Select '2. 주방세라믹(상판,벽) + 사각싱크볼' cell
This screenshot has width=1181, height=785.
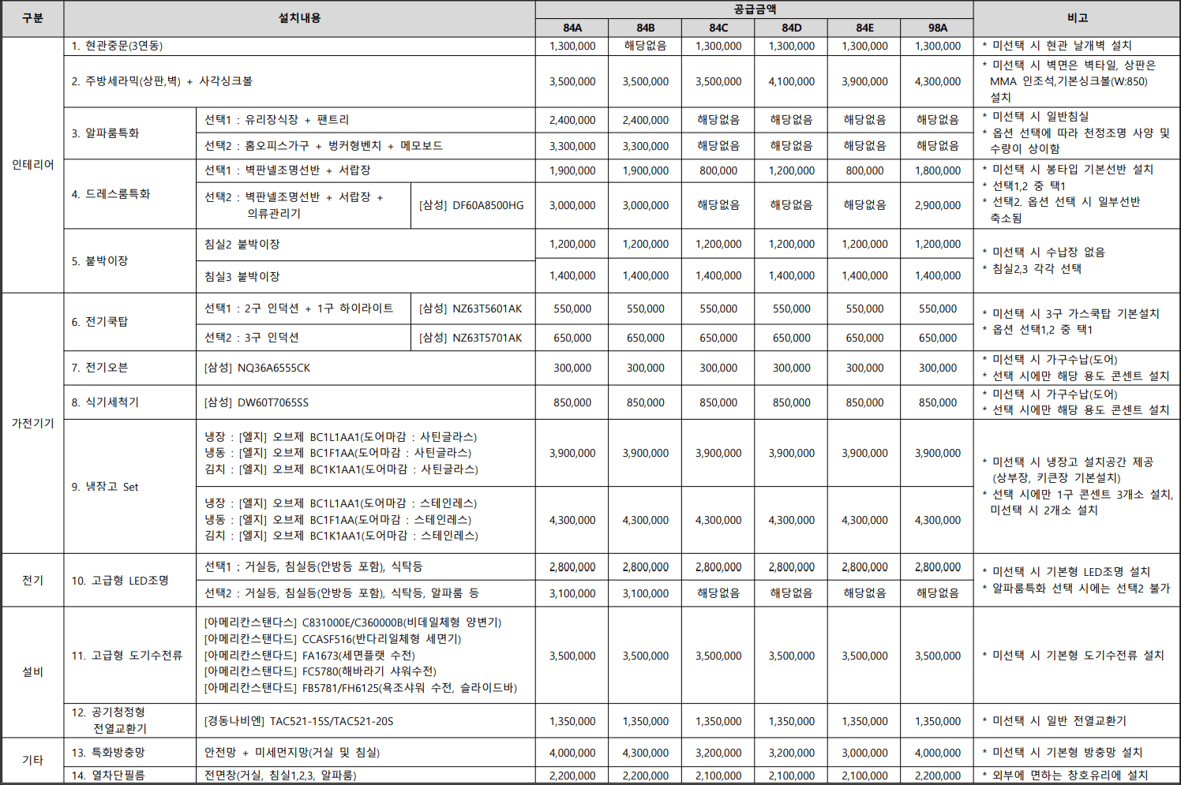[299, 81]
